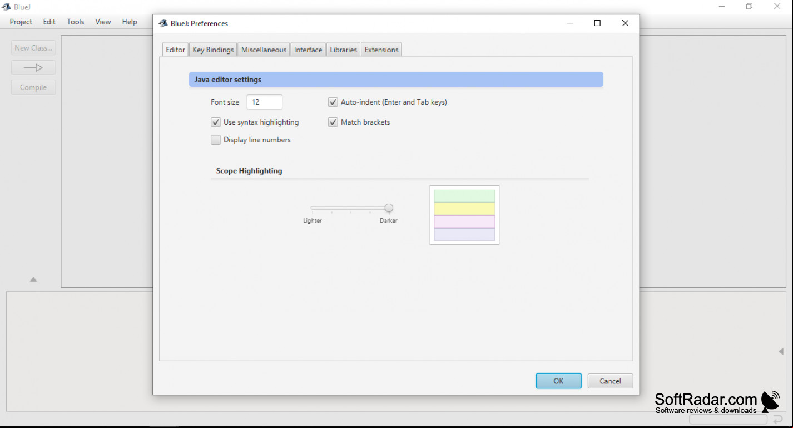Collapse the left-pointing triangle at right edge
The height and width of the screenshot is (428, 793).
point(781,351)
